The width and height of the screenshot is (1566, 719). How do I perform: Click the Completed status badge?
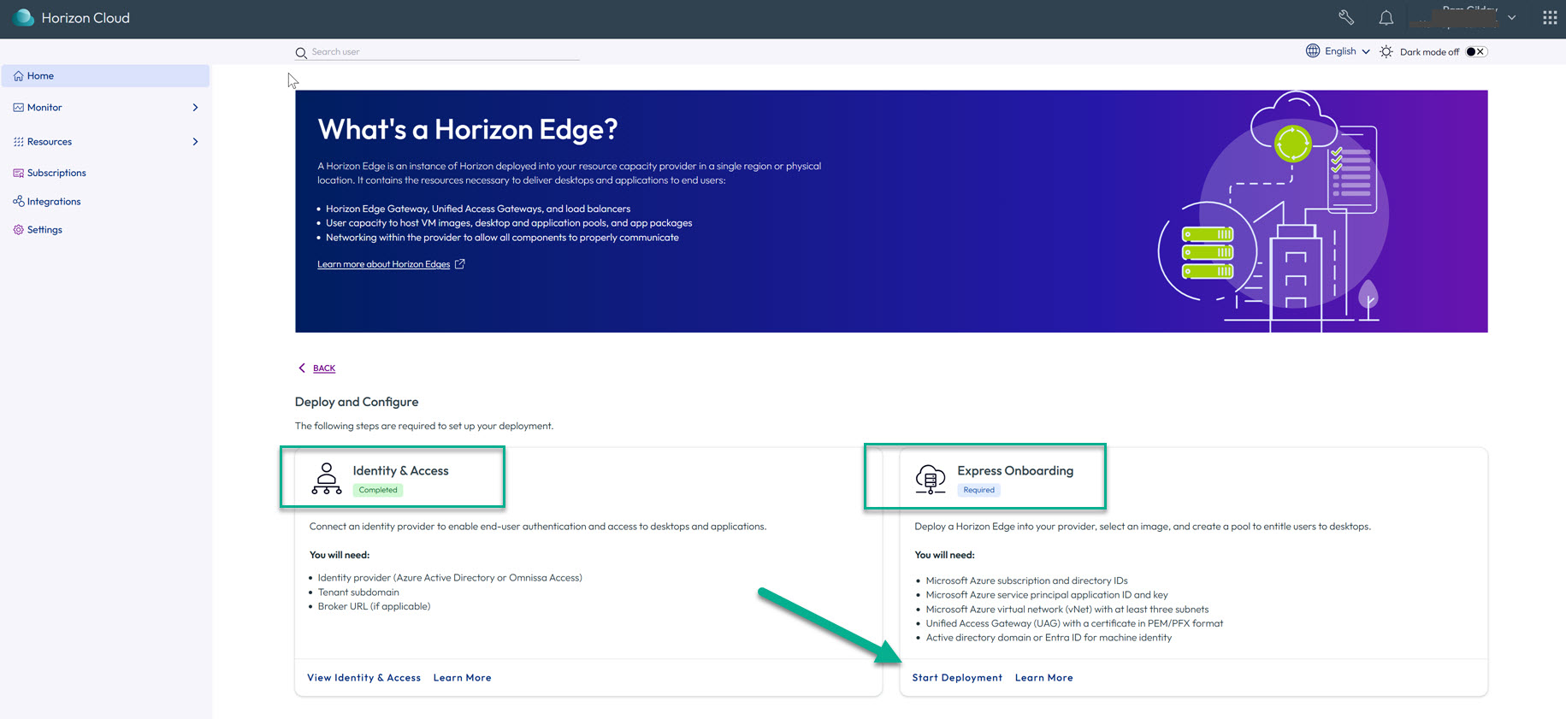tap(378, 490)
